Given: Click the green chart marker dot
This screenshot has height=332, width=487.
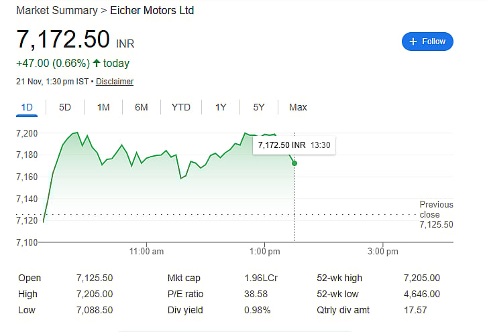Looking at the screenshot, I should point(294,163).
